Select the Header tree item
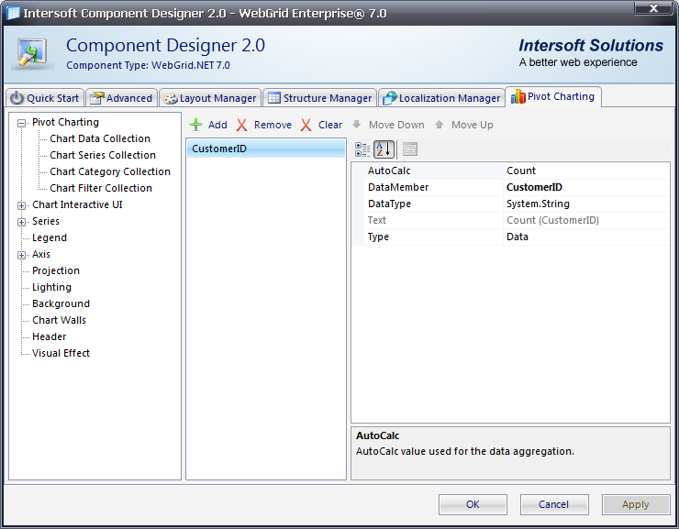The image size is (679, 529). coord(49,336)
